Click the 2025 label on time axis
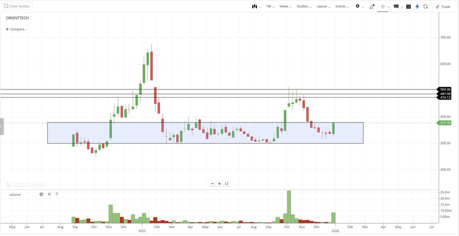This screenshot has width=459, height=236. pos(142,231)
